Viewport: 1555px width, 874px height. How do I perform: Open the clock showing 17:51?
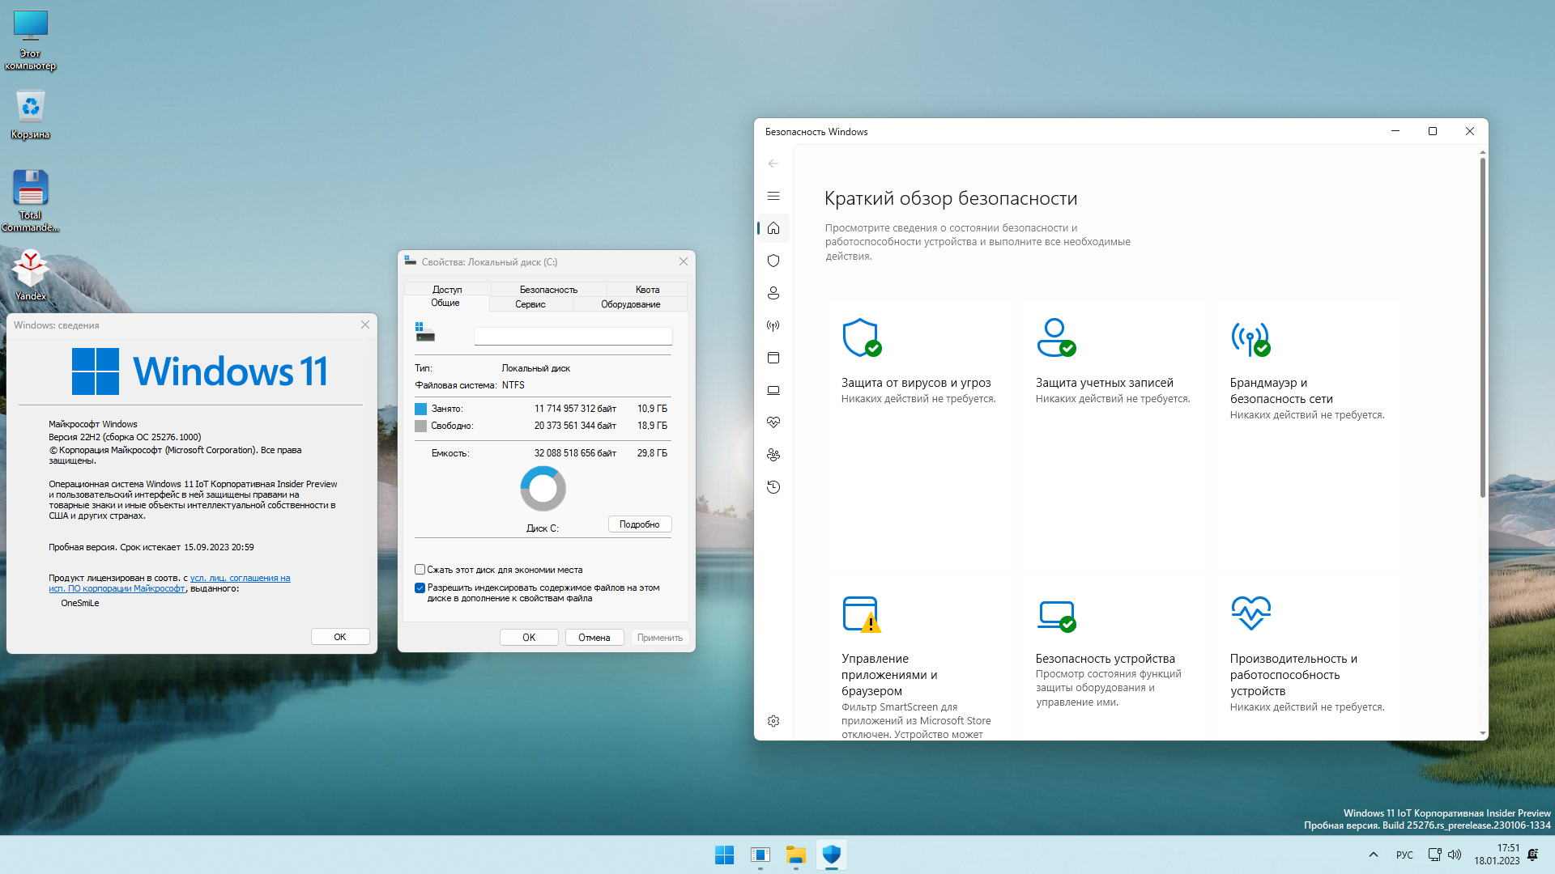click(1497, 855)
